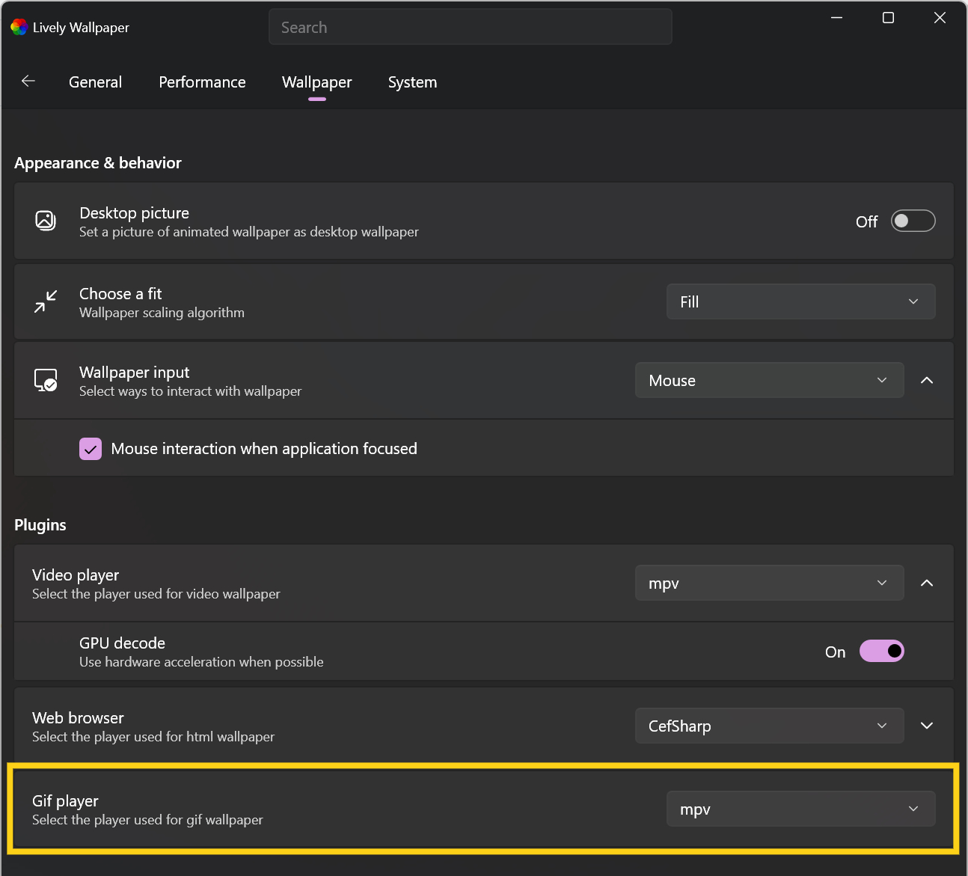The height and width of the screenshot is (876, 968).
Task: Open the Wallpaper input dropdown showing Mouse
Action: pyautogui.click(x=769, y=380)
